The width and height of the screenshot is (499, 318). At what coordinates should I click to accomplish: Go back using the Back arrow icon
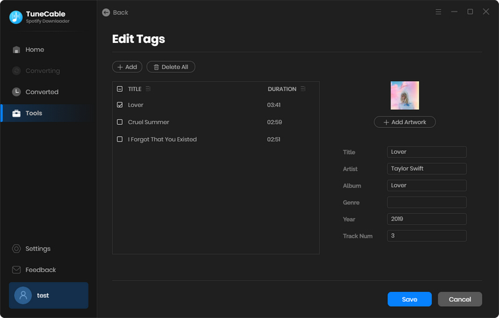click(106, 12)
